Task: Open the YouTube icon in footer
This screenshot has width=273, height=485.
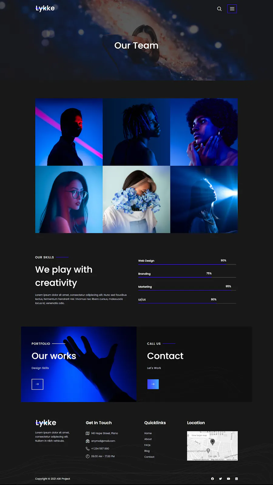Action: pyautogui.click(x=228, y=479)
